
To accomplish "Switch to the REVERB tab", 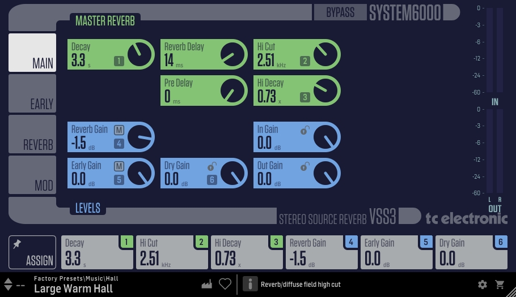I will coord(32,134).
